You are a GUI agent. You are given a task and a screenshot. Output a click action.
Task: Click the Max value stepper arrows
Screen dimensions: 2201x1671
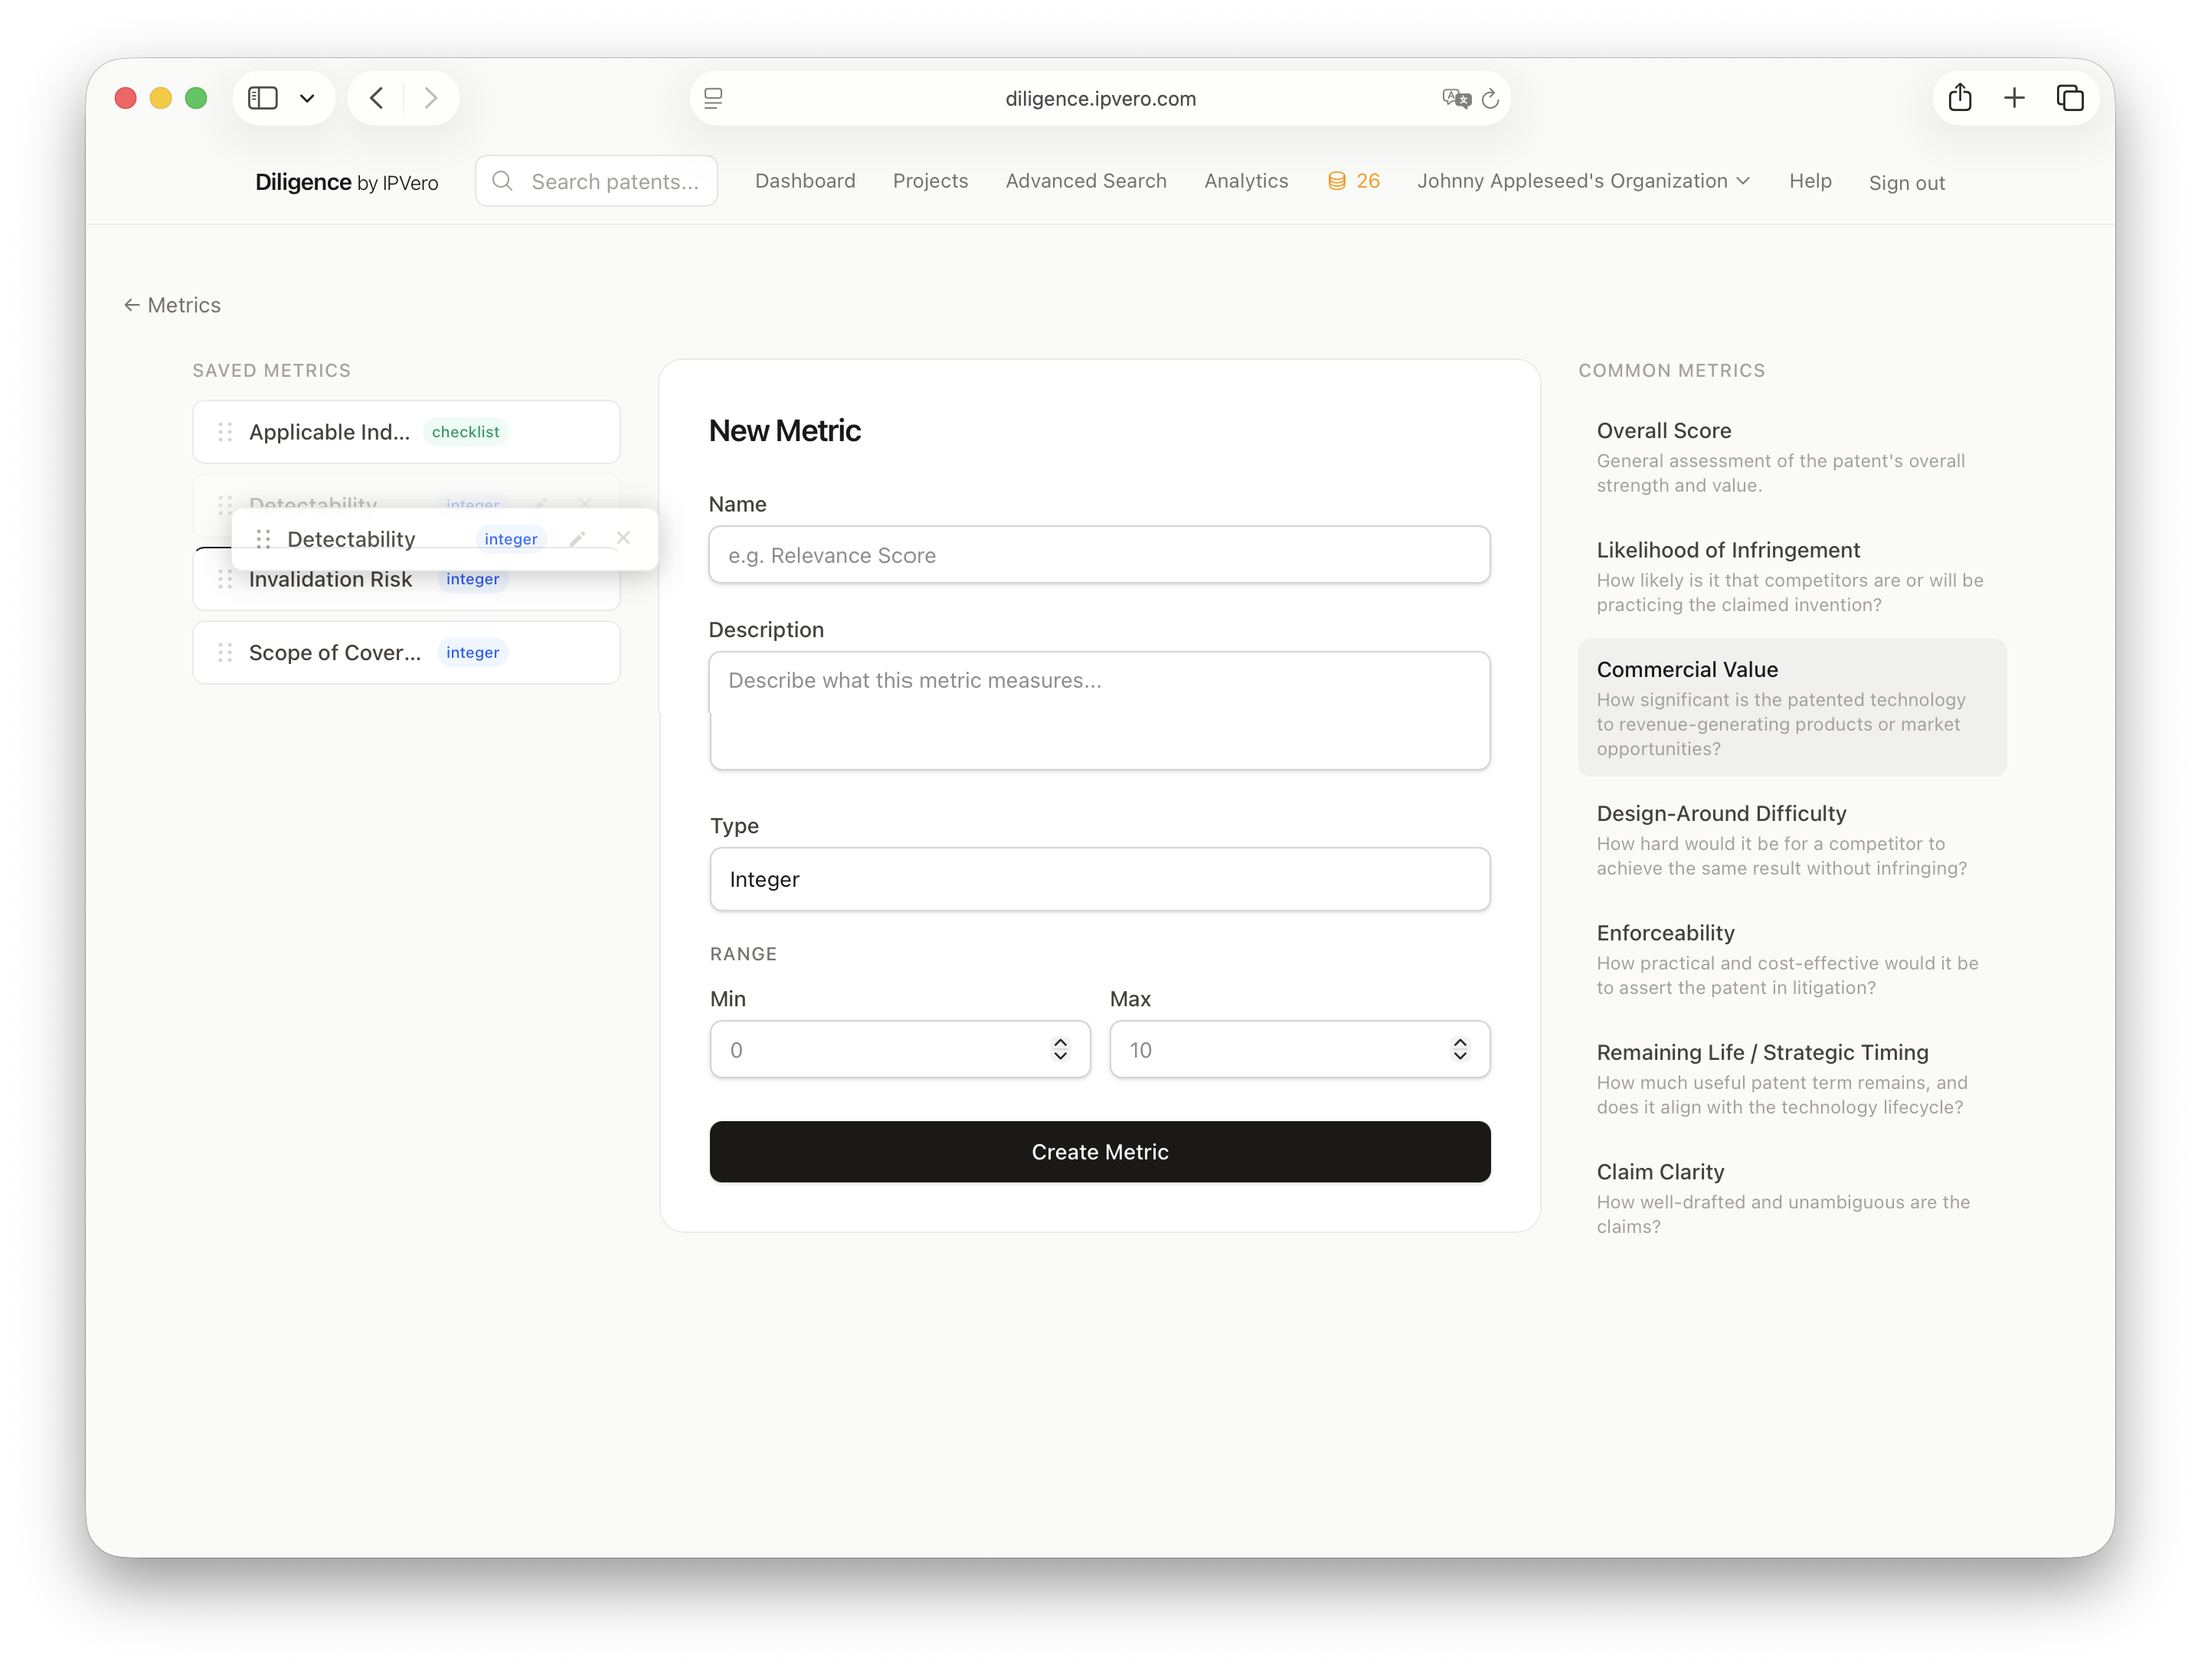point(1459,1049)
